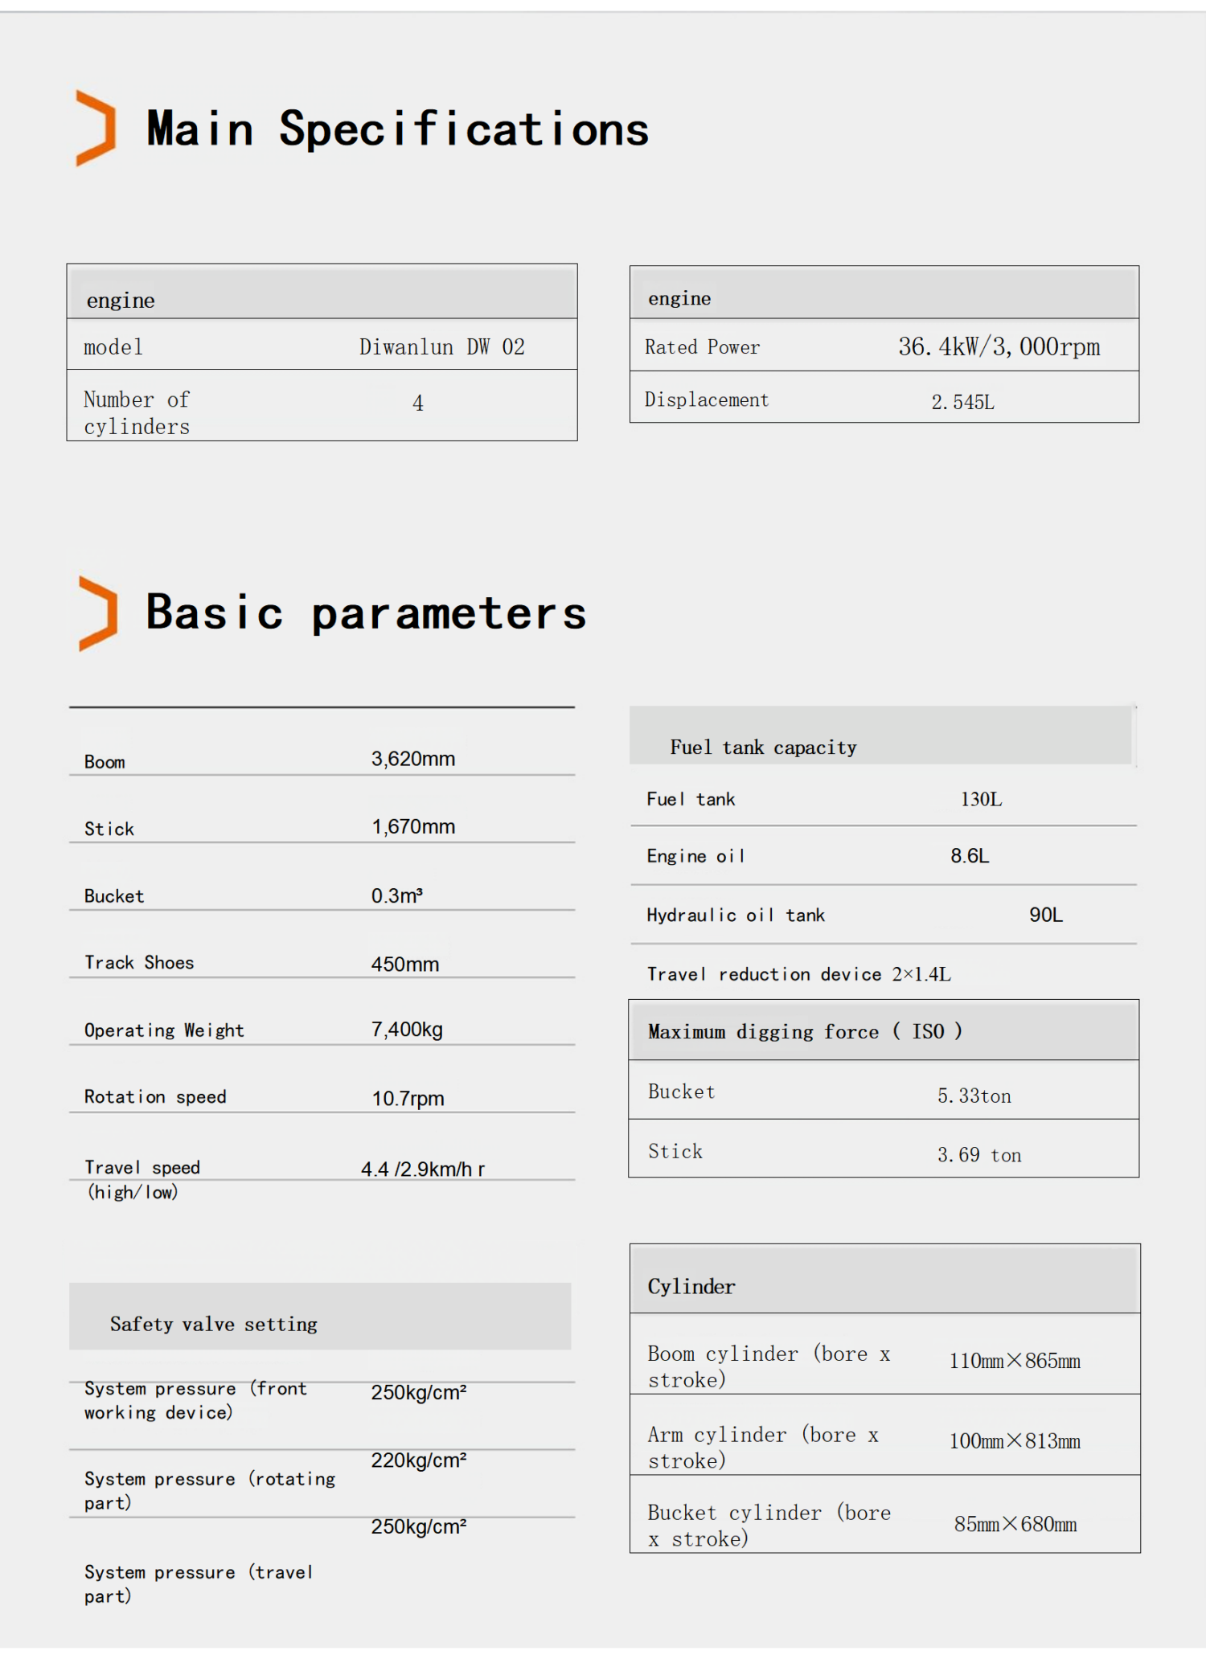Click the 'Boom' row label
Screen dimensions: 1206x1659
(x=105, y=762)
